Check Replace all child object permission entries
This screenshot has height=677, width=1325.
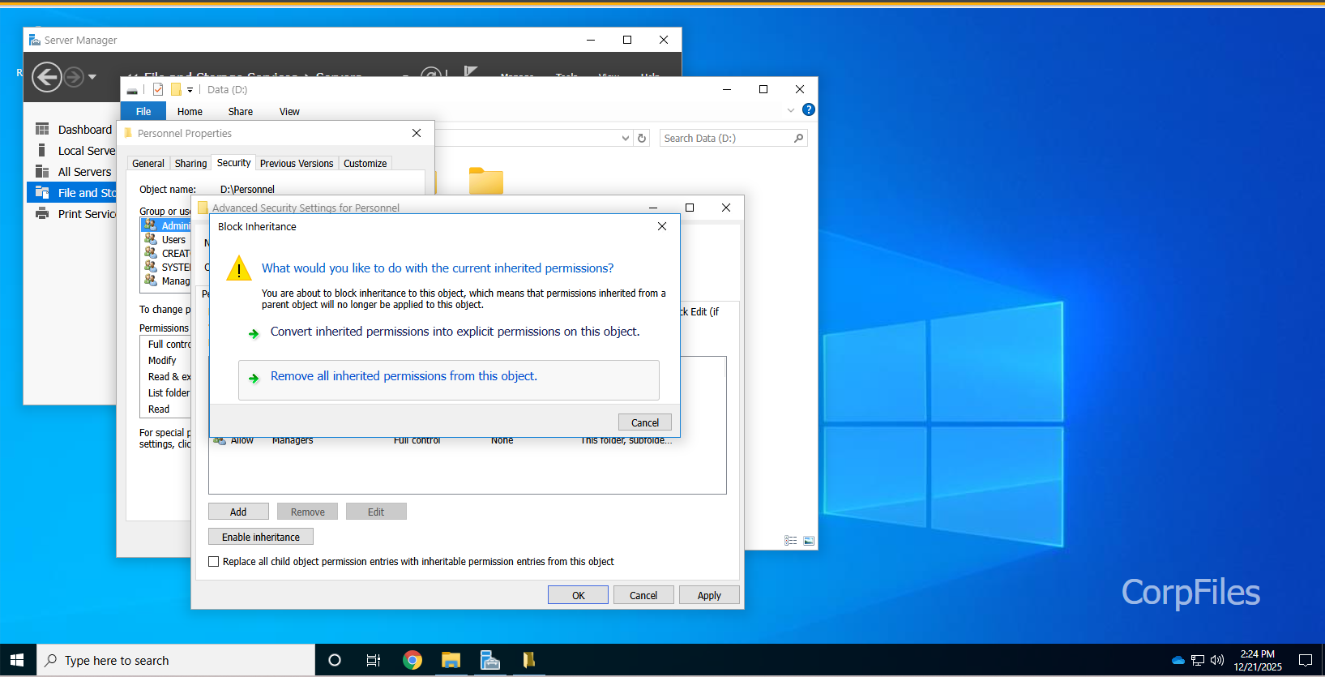pos(214,562)
